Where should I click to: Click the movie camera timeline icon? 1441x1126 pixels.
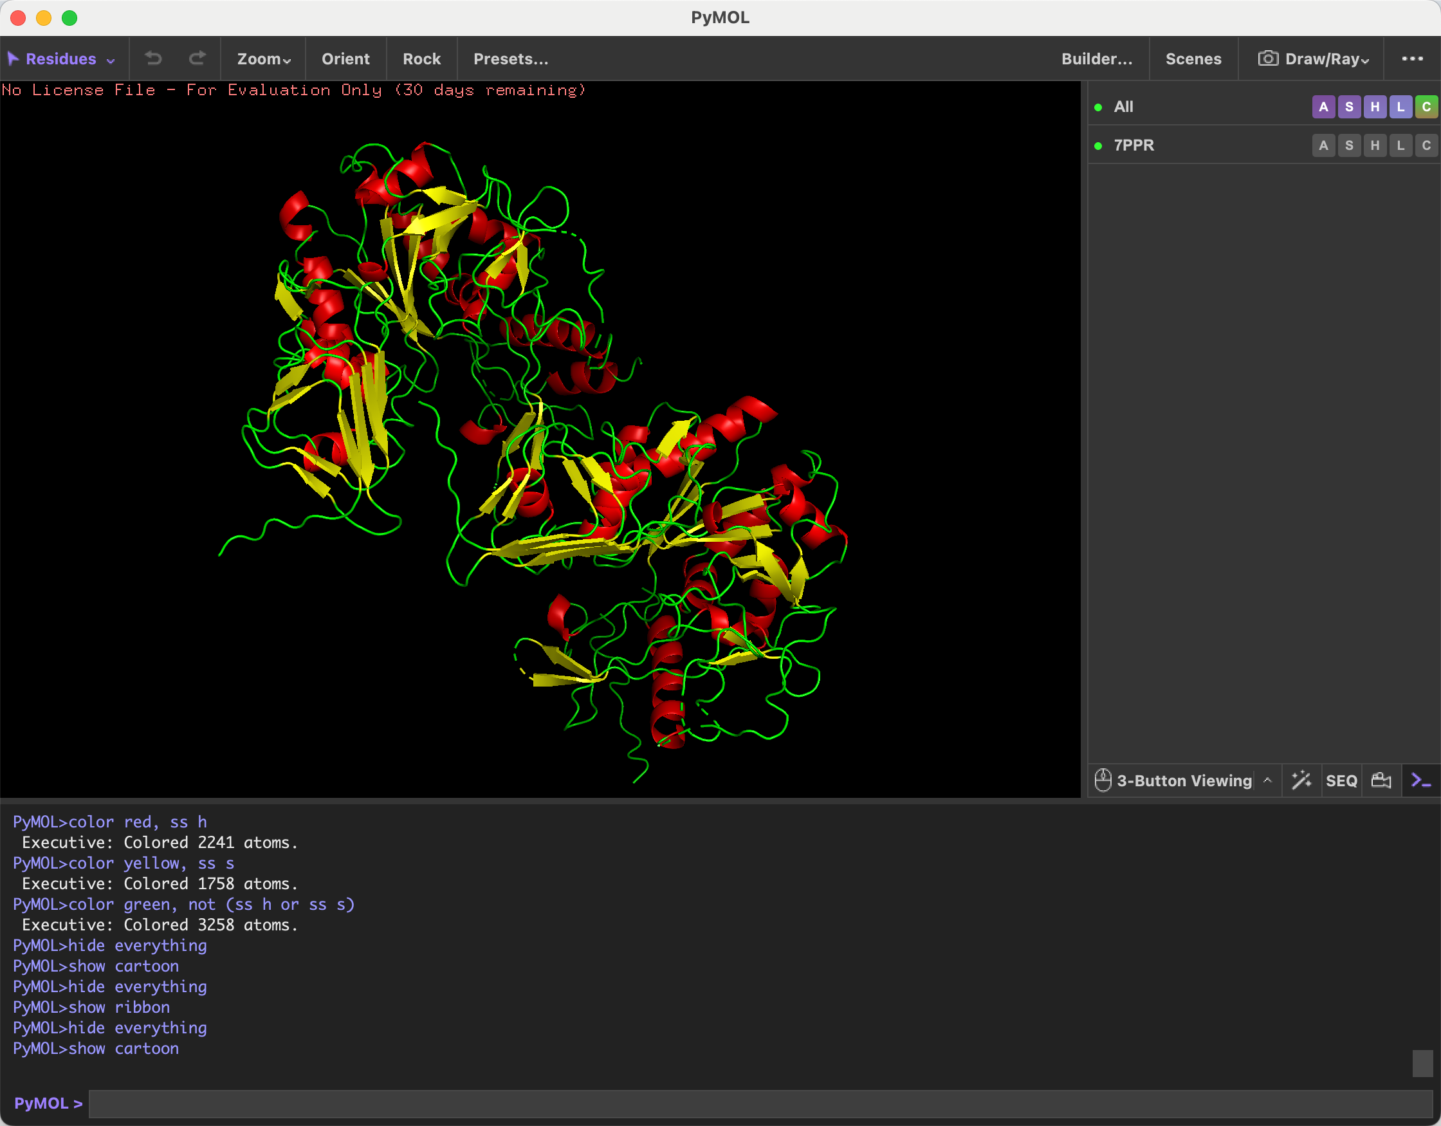click(1381, 780)
